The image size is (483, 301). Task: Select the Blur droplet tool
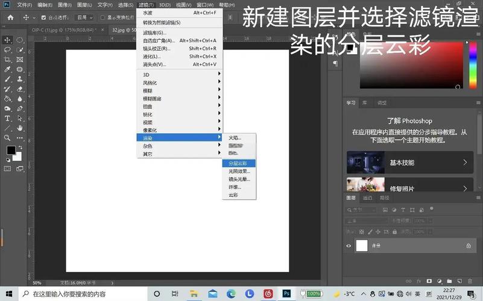point(20,99)
